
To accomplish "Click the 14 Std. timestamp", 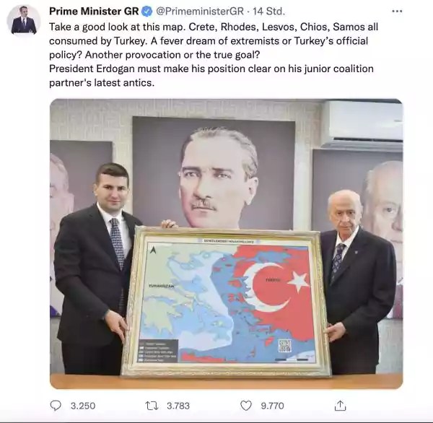I will coord(268,12).
